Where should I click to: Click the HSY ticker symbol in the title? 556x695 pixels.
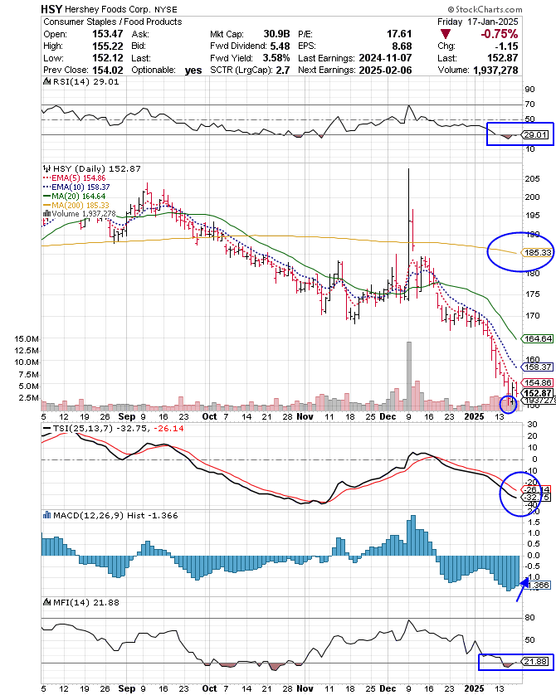click(x=51, y=9)
